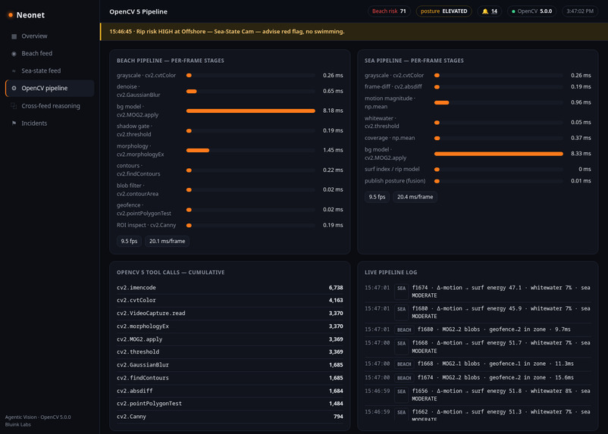Click the beach bg model MOG2 timing bar
Image resolution: width=608 pixels, height=434 pixels.
tap(250, 111)
